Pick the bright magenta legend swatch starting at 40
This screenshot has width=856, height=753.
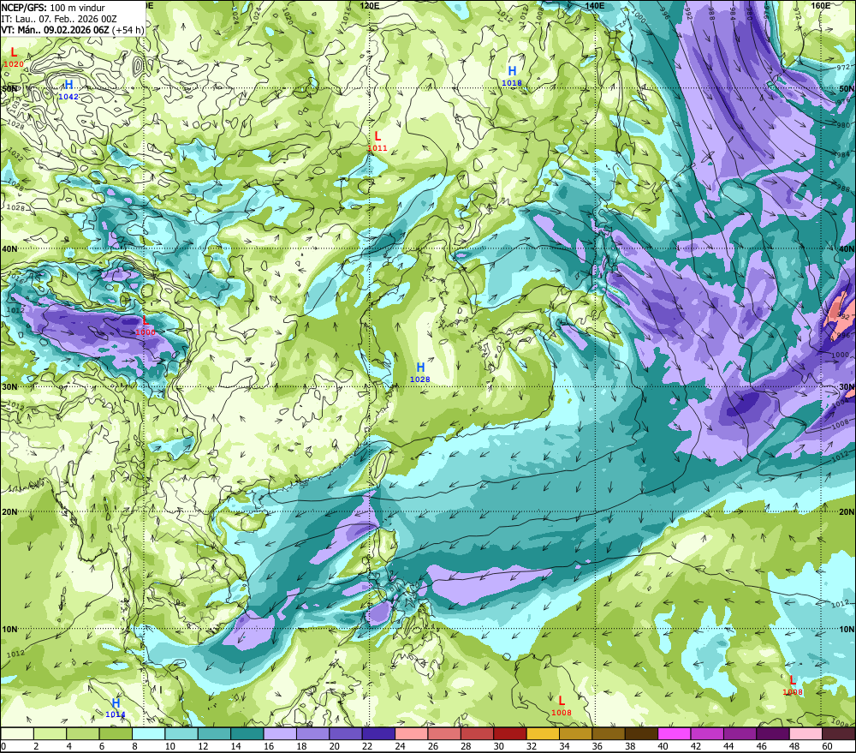(x=675, y=733)
